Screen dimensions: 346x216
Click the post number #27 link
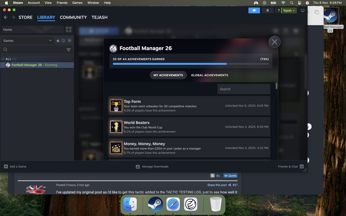tap(235, 185)
